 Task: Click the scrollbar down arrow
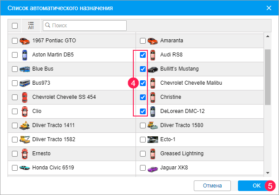click(267, 172)
